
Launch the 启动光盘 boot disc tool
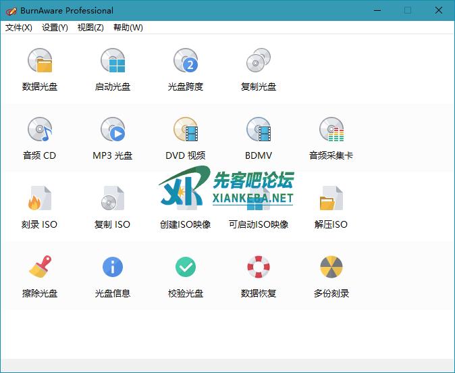tap(113, 62)
